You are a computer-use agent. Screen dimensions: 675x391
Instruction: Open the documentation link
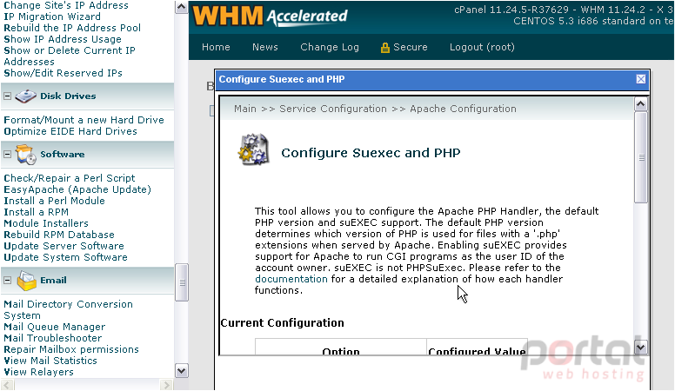tap(291, 279)
